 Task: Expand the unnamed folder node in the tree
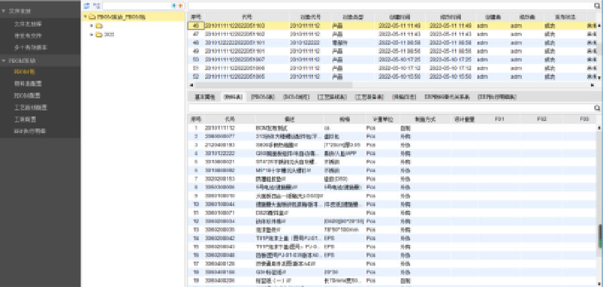coord(92,26)
